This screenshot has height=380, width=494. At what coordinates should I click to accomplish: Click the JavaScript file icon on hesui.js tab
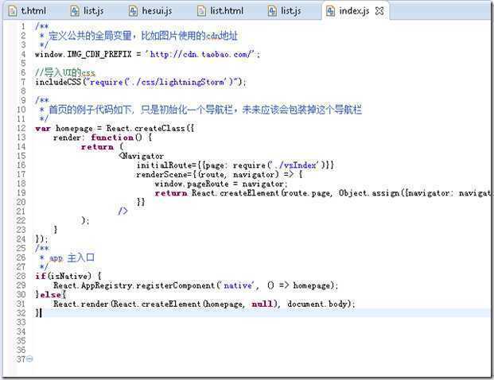tap(134, 11)
